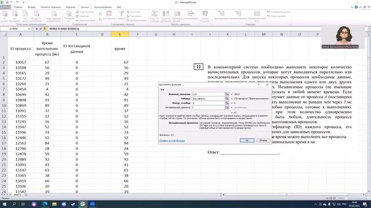Click Clear filter item in ribbon

point(133,12)
